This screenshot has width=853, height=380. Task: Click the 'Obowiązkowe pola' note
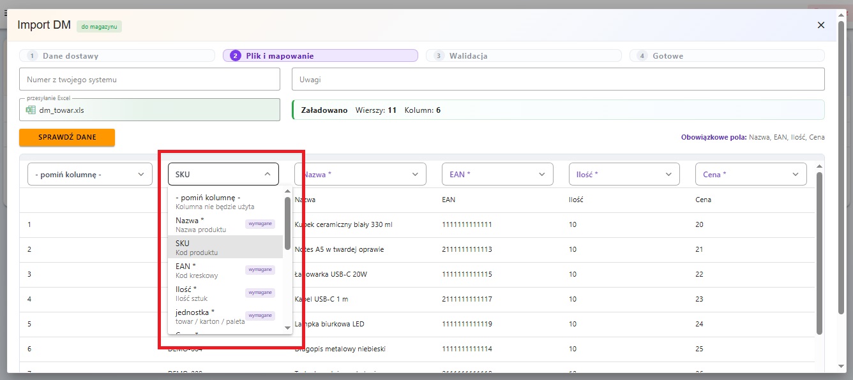pyautogui.click(x=753, y=137)
